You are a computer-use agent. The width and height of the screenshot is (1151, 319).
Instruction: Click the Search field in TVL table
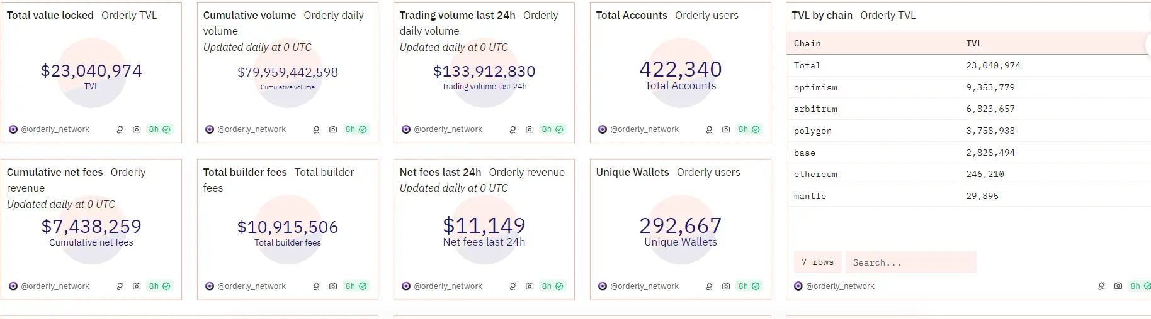click(x=910, y=262)
